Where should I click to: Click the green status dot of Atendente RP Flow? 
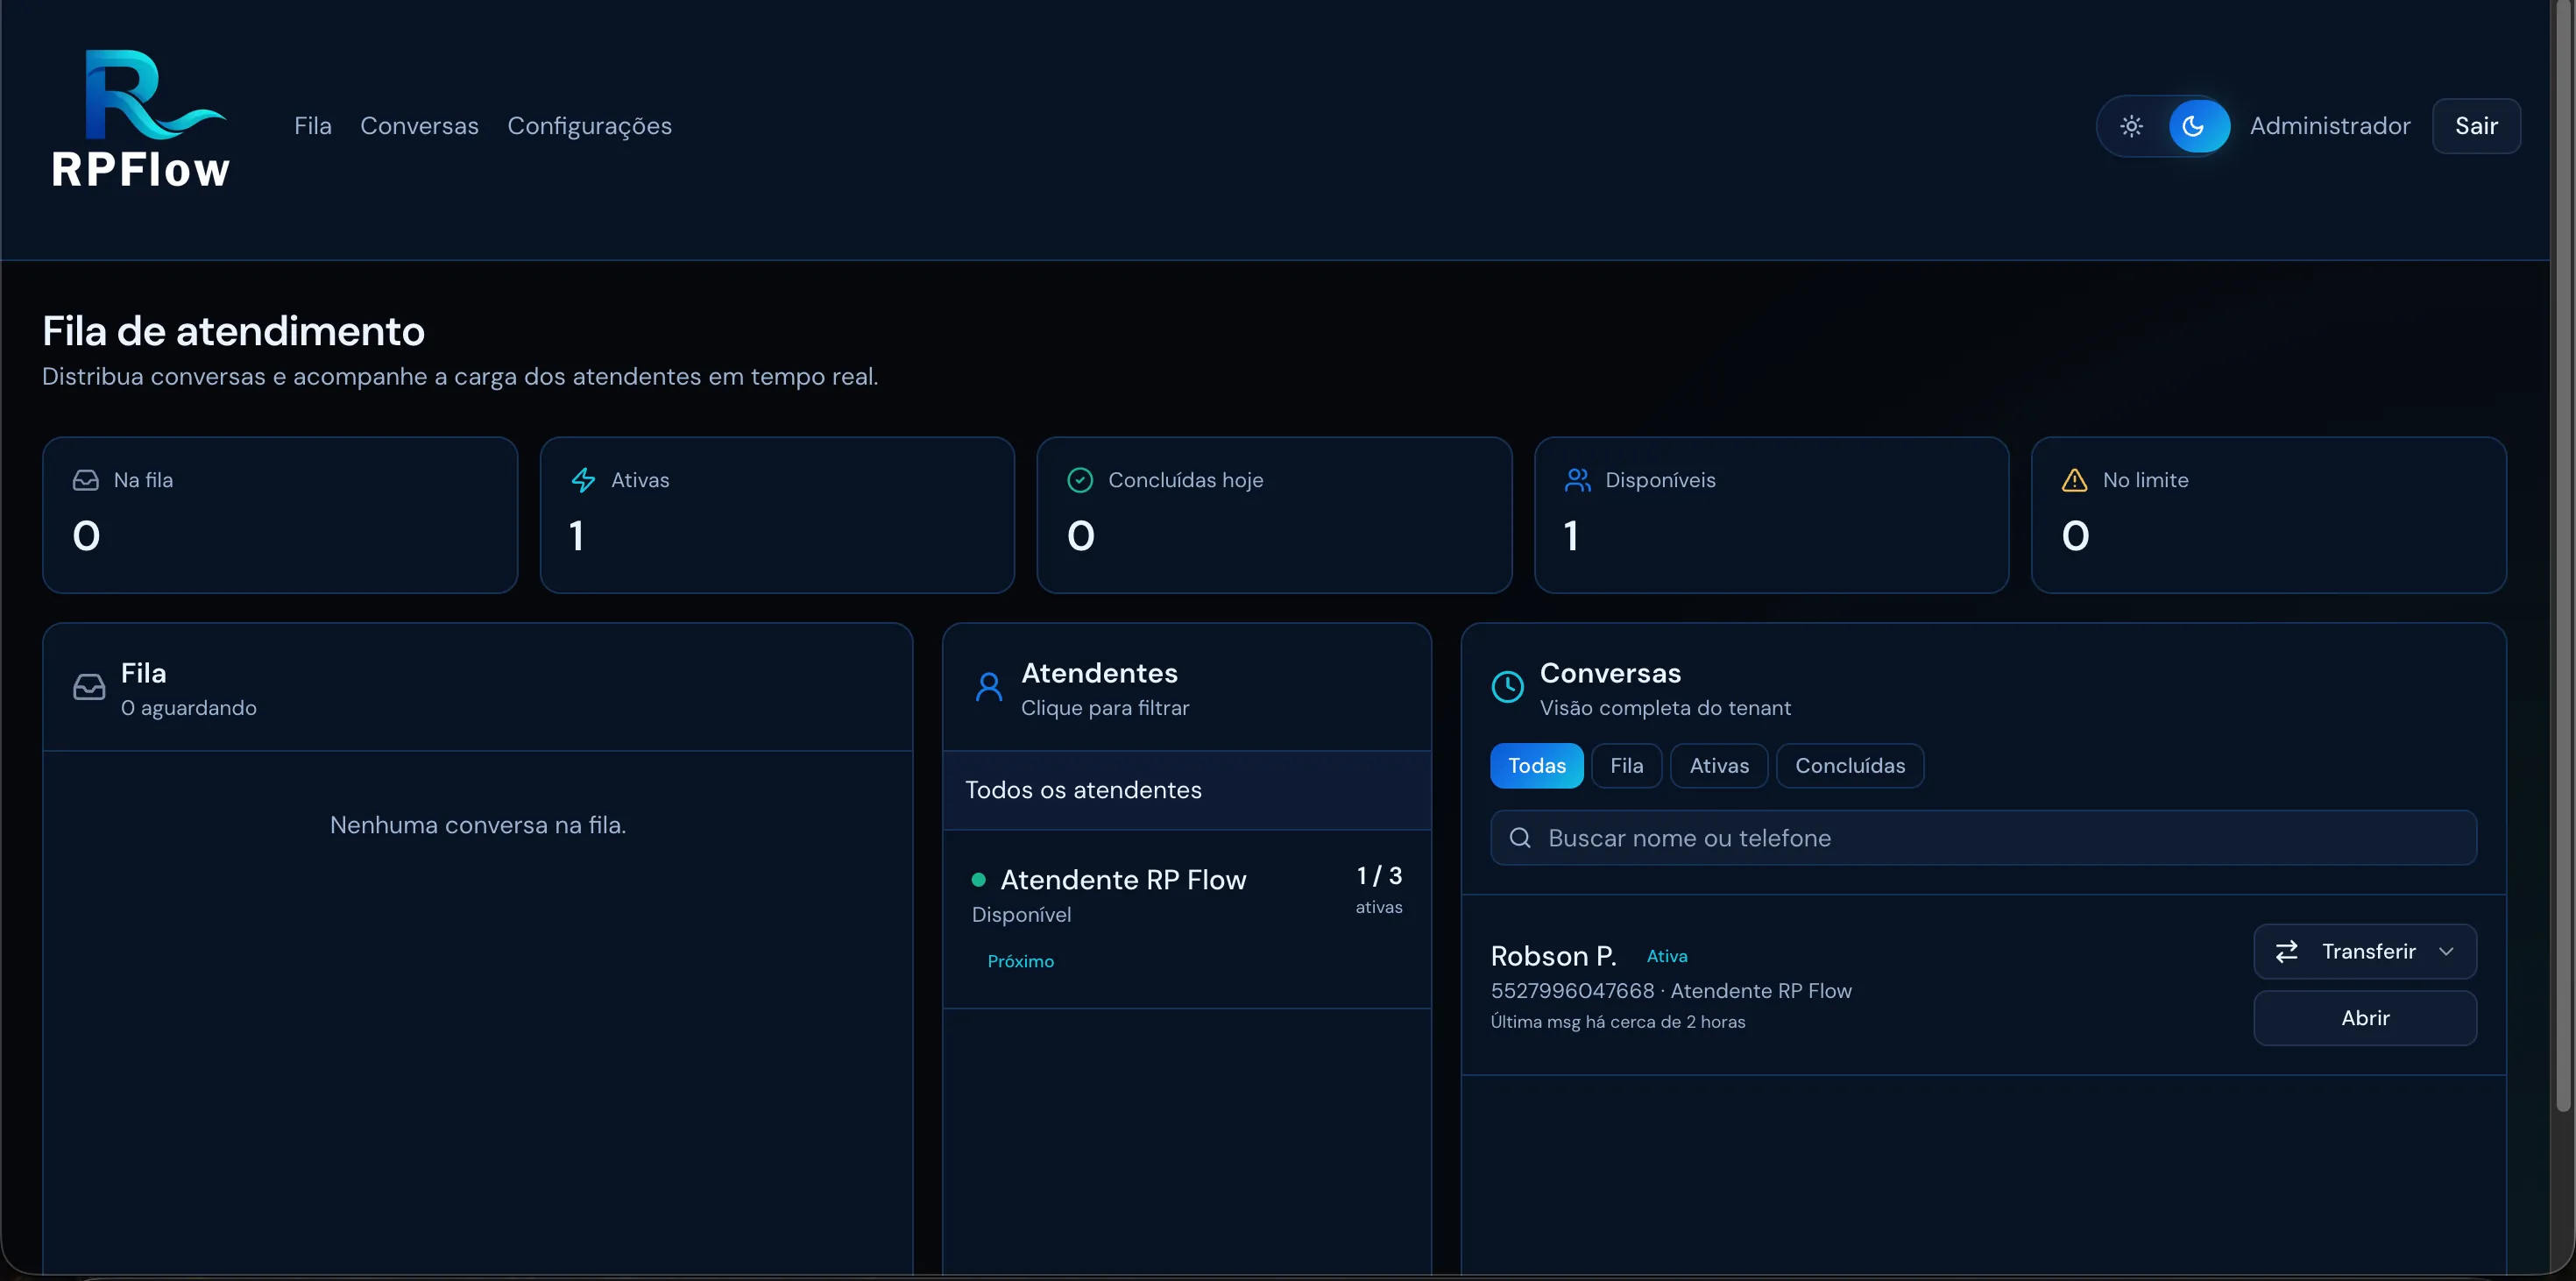tap(978, 880)
